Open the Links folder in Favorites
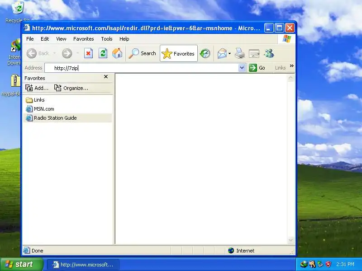The image size is (362, 271). [35, 100]
